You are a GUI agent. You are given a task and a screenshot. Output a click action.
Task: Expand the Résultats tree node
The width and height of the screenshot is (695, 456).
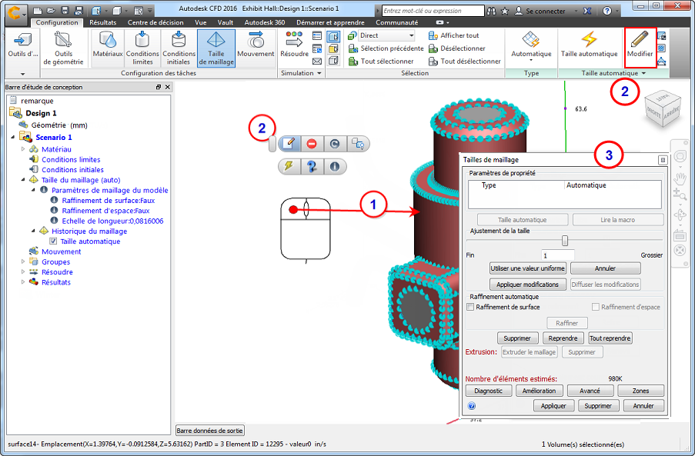click(23, 282)
